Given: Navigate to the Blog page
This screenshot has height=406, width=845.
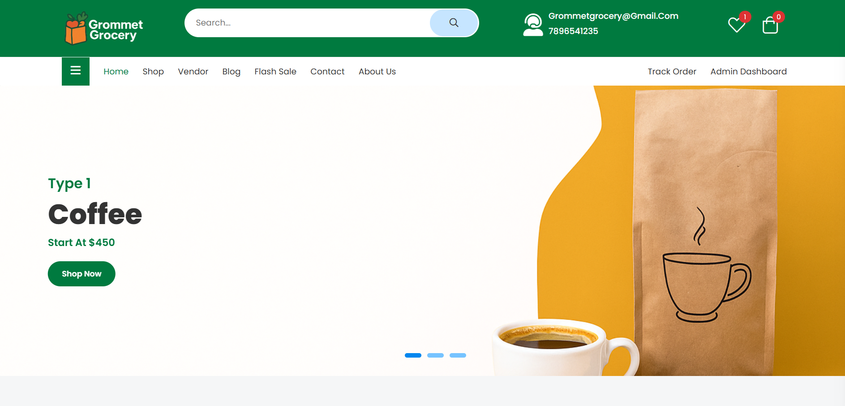Looking at the screenshot, I should coord(231,72).
